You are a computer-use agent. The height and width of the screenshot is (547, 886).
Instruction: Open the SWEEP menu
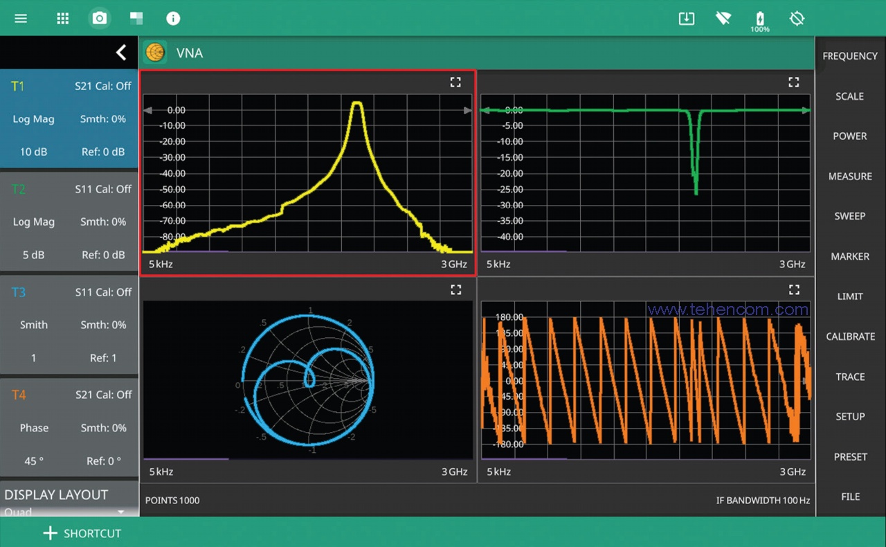pos(850,216)
